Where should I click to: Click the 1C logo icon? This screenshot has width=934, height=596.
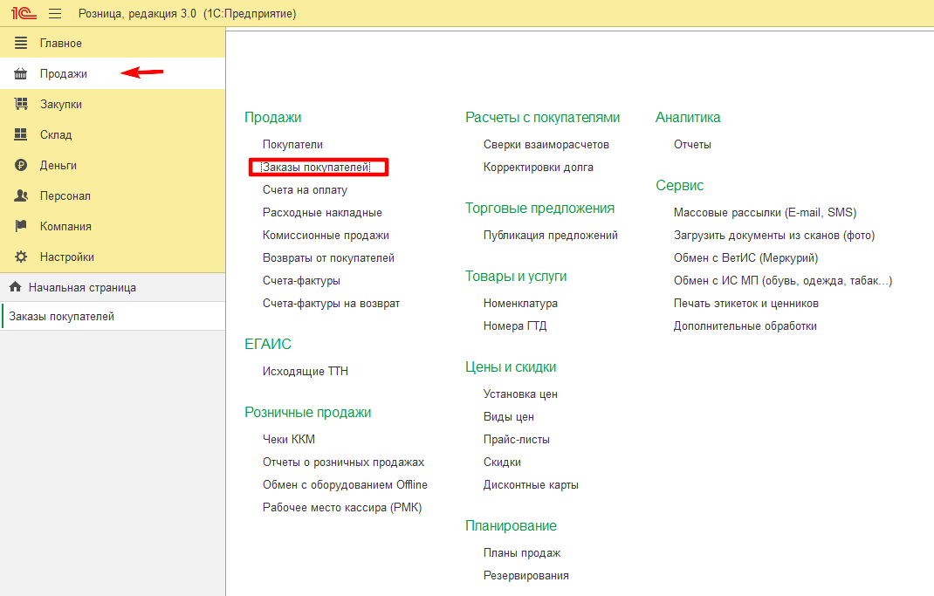(x=24, y=12)
